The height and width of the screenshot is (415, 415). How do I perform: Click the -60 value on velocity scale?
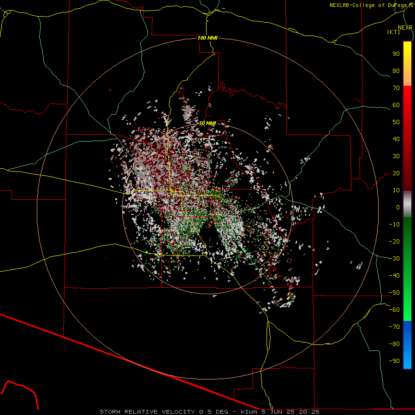point(394,310)
